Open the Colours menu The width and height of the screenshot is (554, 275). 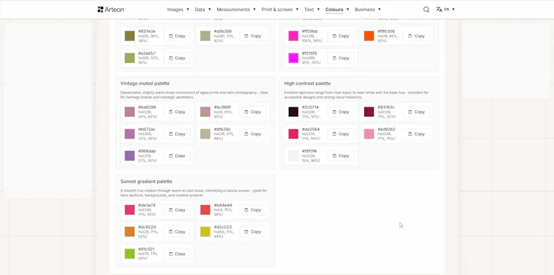tap(337, 10)
